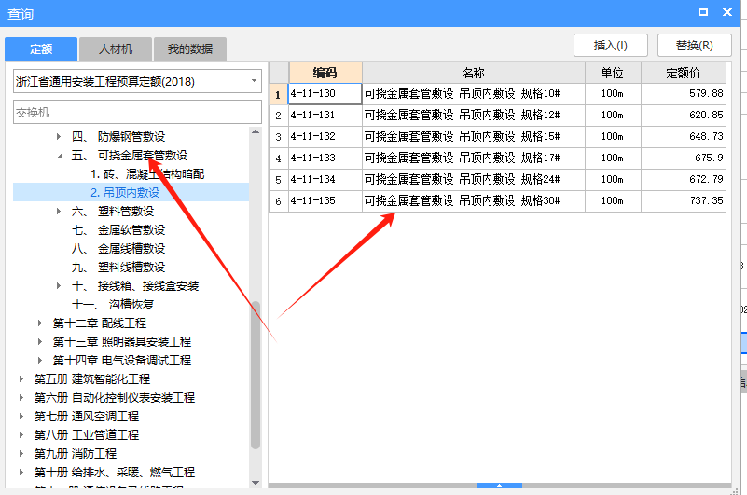Click the 单位 column header

[613, 73]
